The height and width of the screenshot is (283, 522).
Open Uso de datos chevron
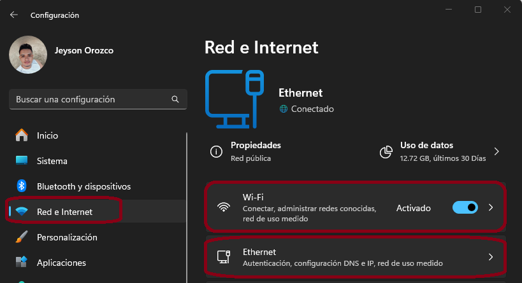496,151
